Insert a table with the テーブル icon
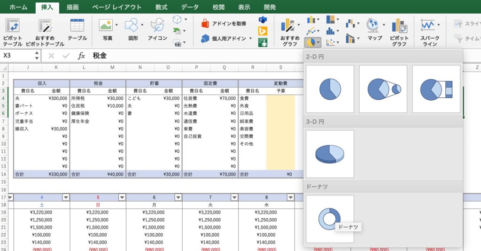This screenshot has width=481, height=251. pyautogui.click(x=77, y=26)
